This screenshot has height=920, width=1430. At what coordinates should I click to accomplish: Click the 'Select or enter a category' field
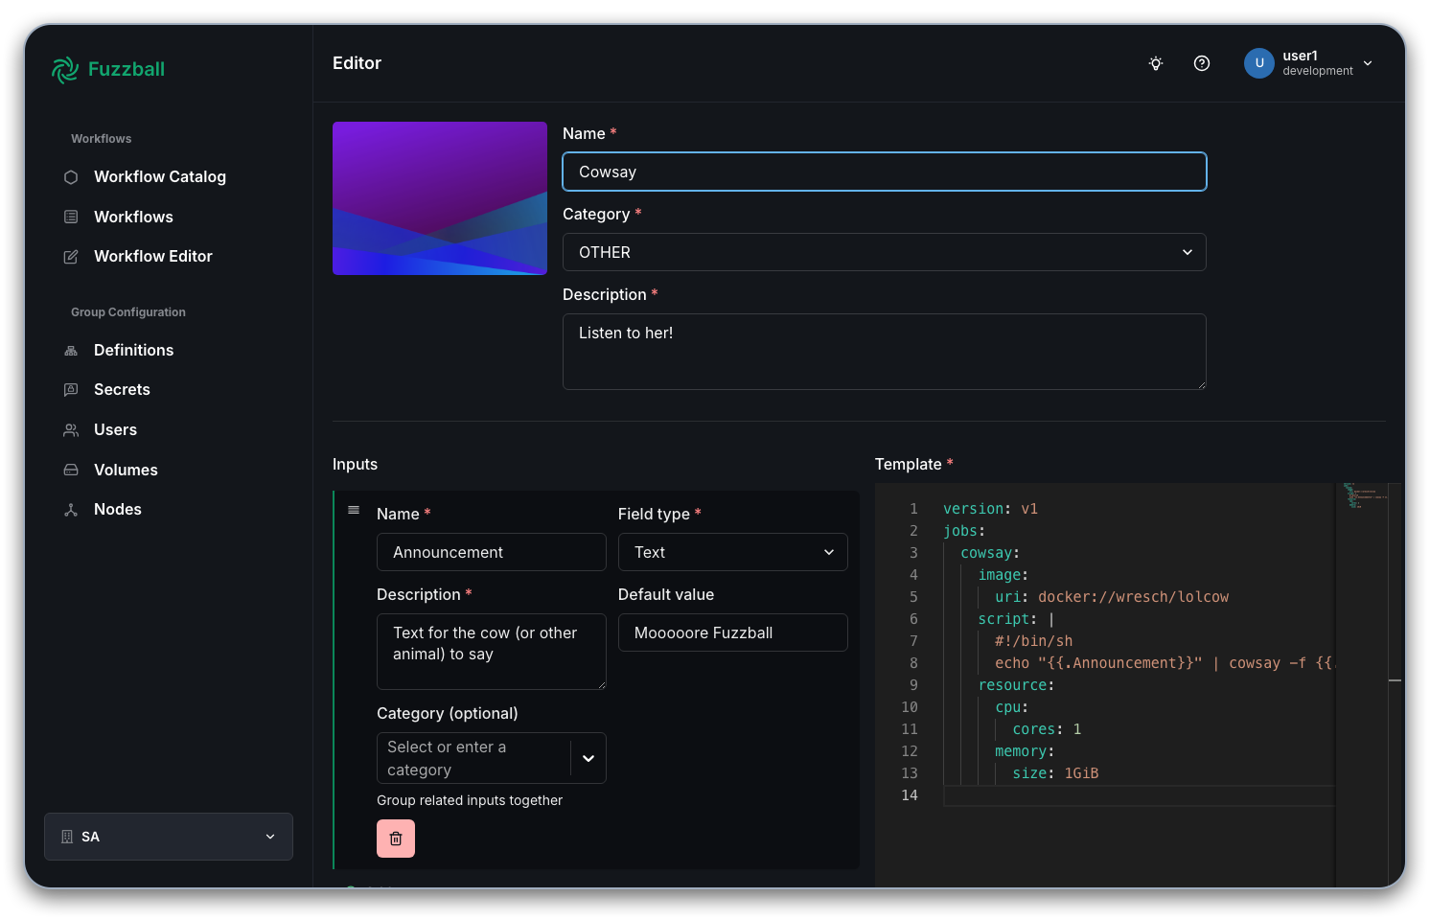click(x=473, y=758)
